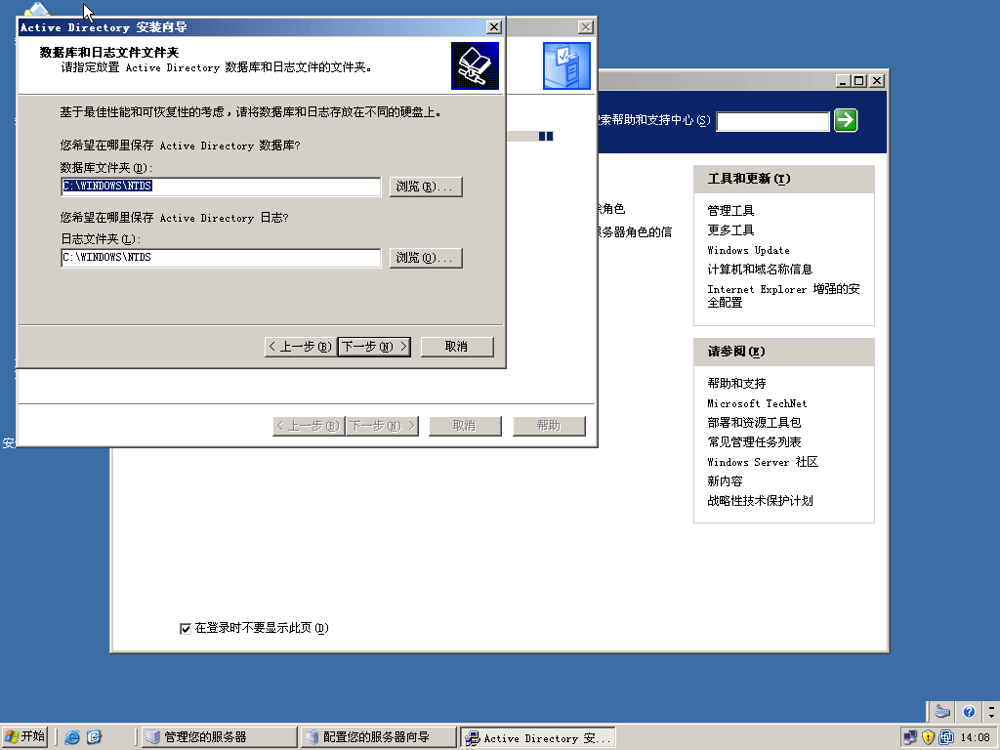Click the green search arrow button

coord(846,120)
